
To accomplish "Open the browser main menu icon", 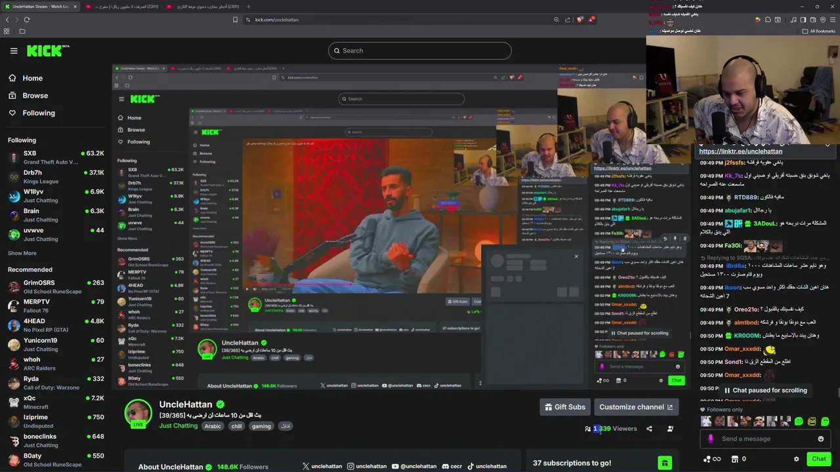I will [x=833, y=20].
